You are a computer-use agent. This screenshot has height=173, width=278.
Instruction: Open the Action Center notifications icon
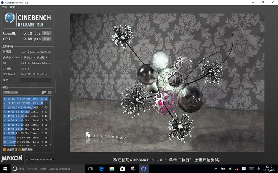(244, 169)
